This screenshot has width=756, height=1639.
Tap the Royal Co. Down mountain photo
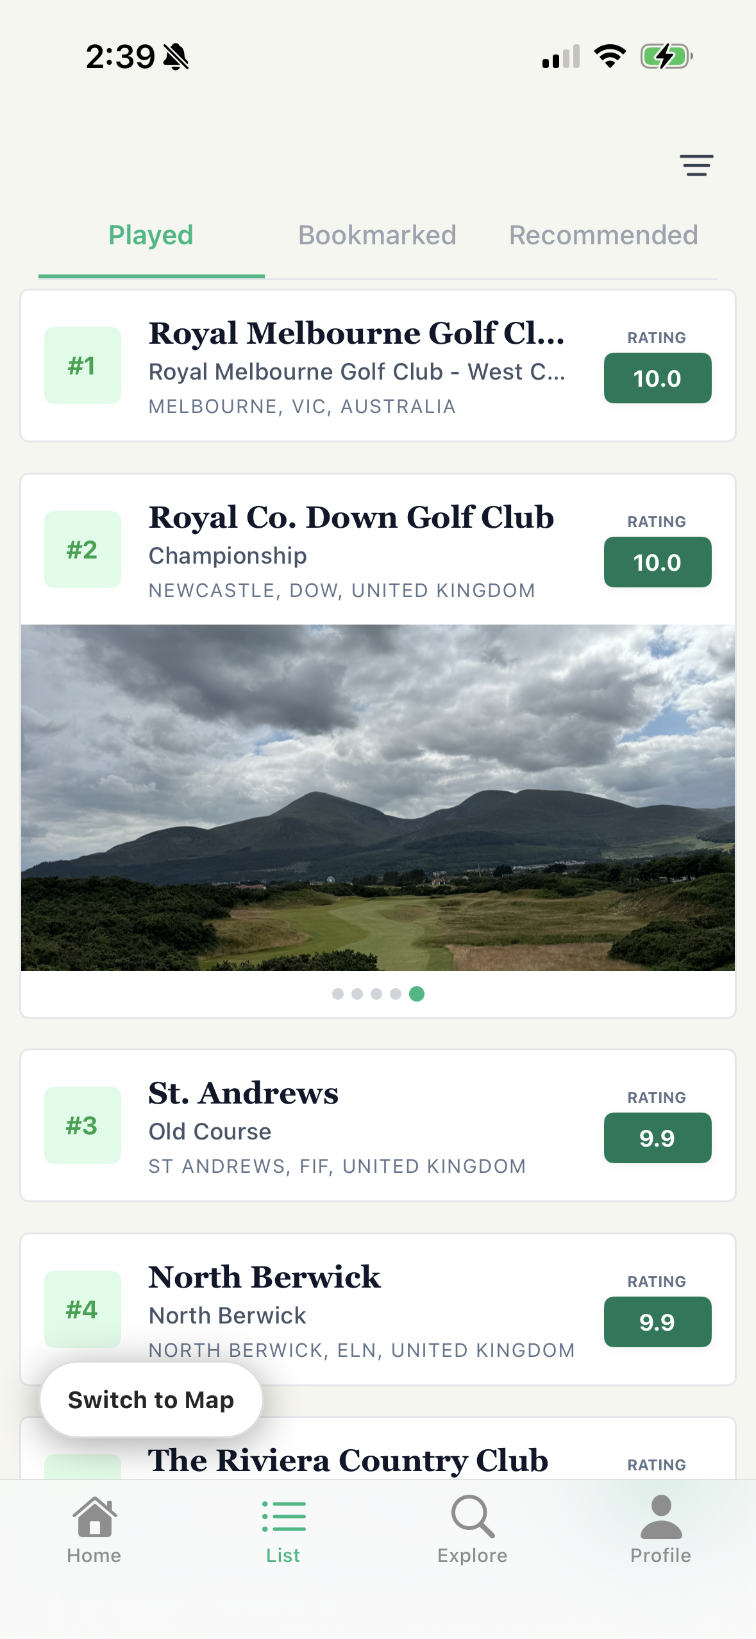click(378, 797)
